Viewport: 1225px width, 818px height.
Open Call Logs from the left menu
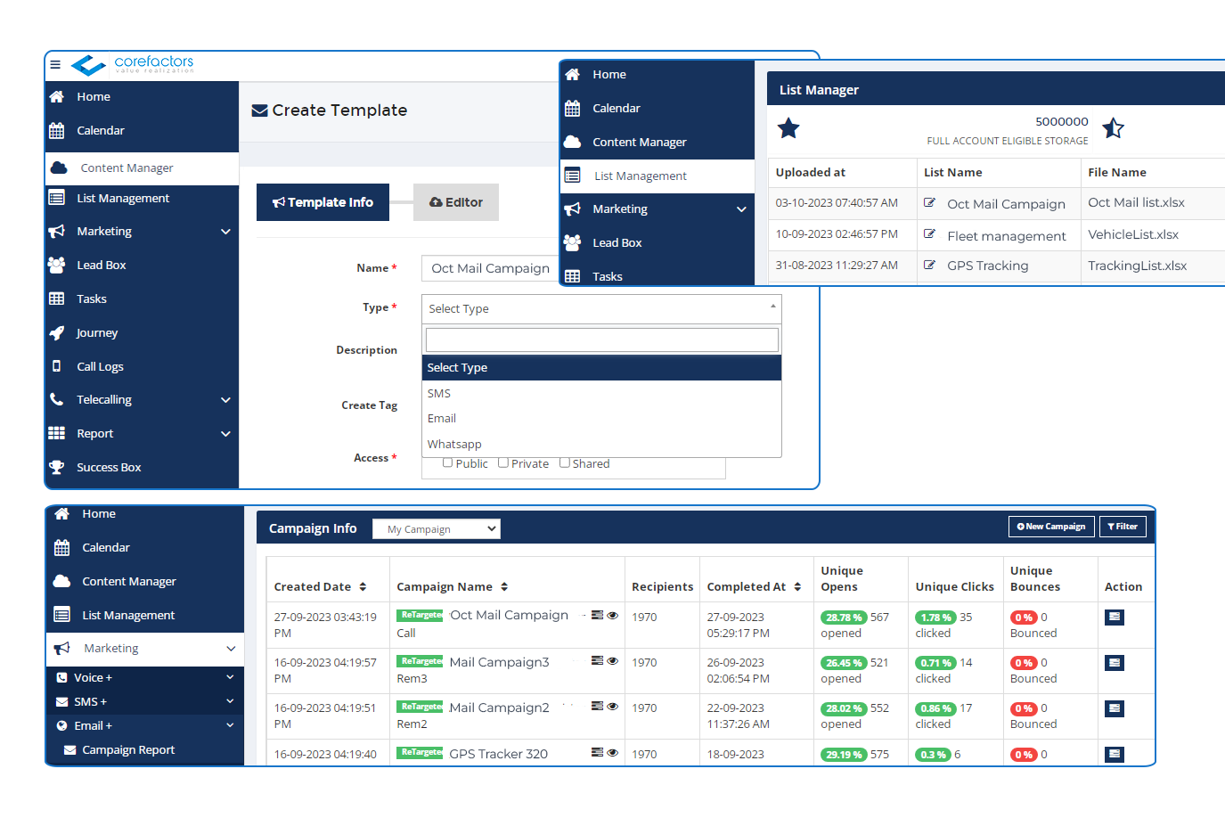click(98, 366)
